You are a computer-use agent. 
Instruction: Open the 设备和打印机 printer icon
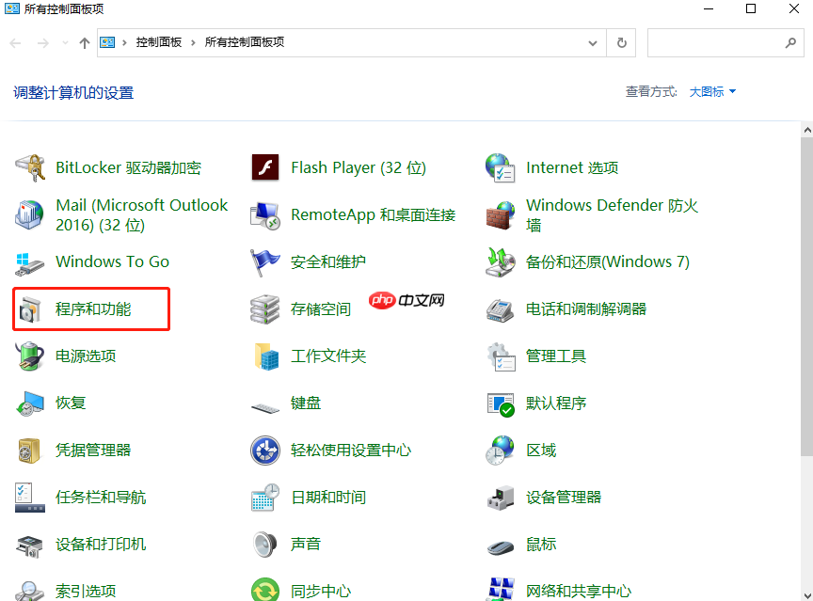coord(29,546)
